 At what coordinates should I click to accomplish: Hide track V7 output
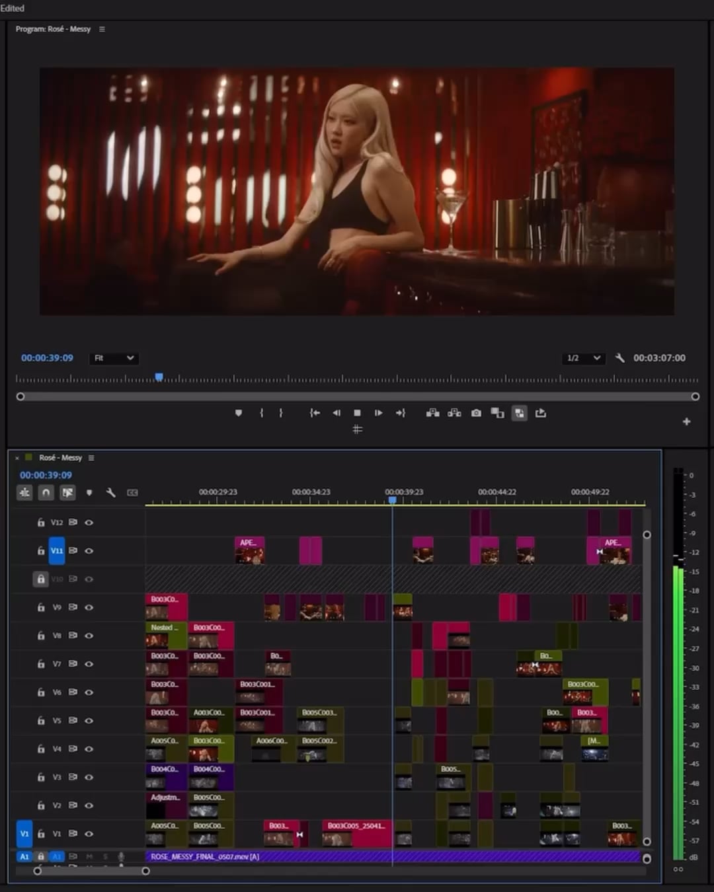click(89, 664)
